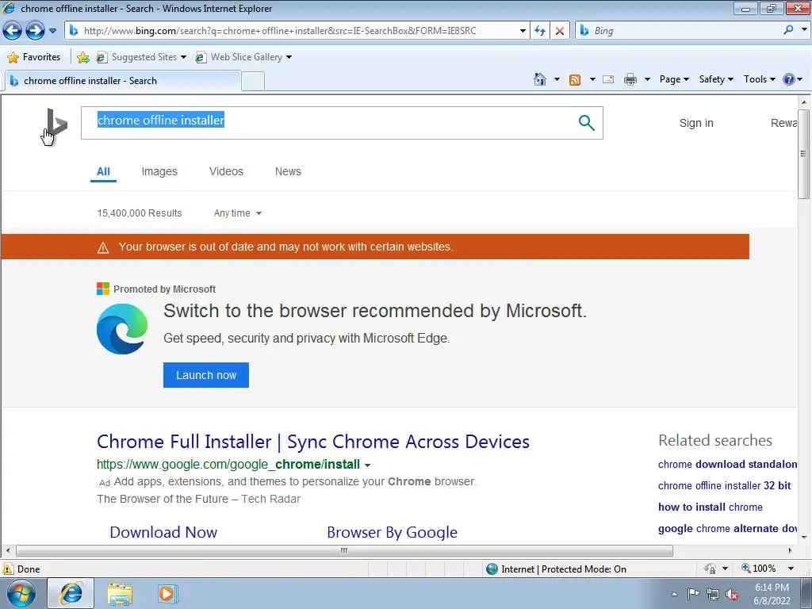Click the 100% zoom level button

click(x=759, y=569)
